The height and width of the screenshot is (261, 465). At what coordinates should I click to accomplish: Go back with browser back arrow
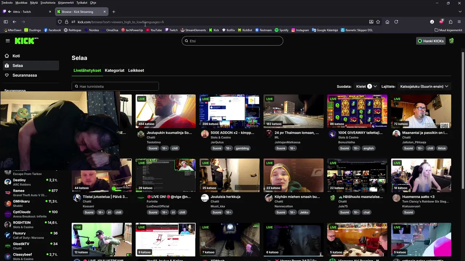pyautogui.click(x=15, y=22)
